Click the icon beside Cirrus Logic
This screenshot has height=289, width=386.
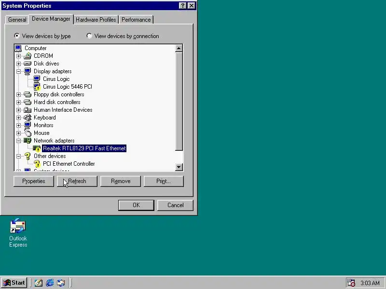[37, 79]
